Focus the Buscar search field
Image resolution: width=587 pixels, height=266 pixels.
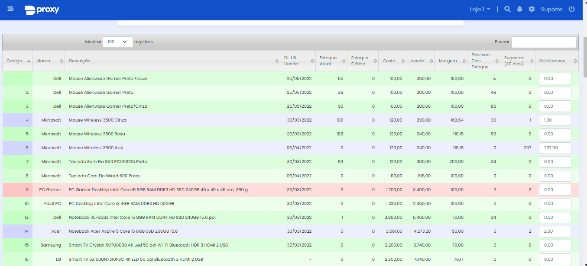pyautogui.click(x=544, y=42)
